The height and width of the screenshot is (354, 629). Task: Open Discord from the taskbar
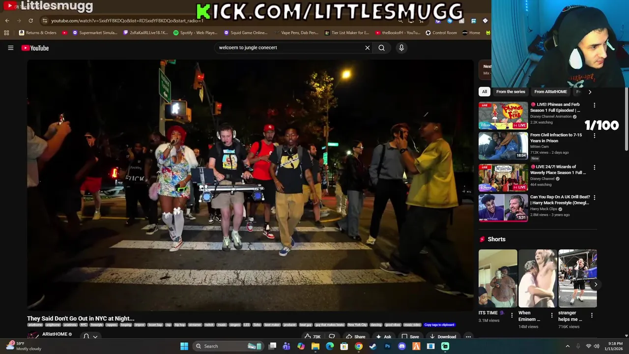[x=401, y=346]
